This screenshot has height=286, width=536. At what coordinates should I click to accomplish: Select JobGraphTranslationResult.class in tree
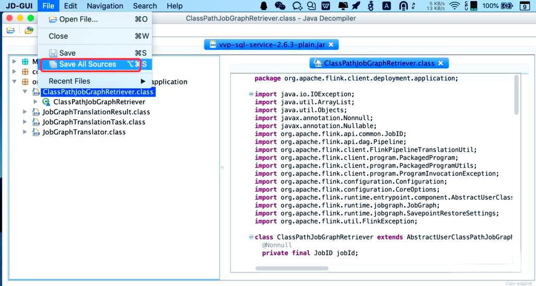(96, 112)
